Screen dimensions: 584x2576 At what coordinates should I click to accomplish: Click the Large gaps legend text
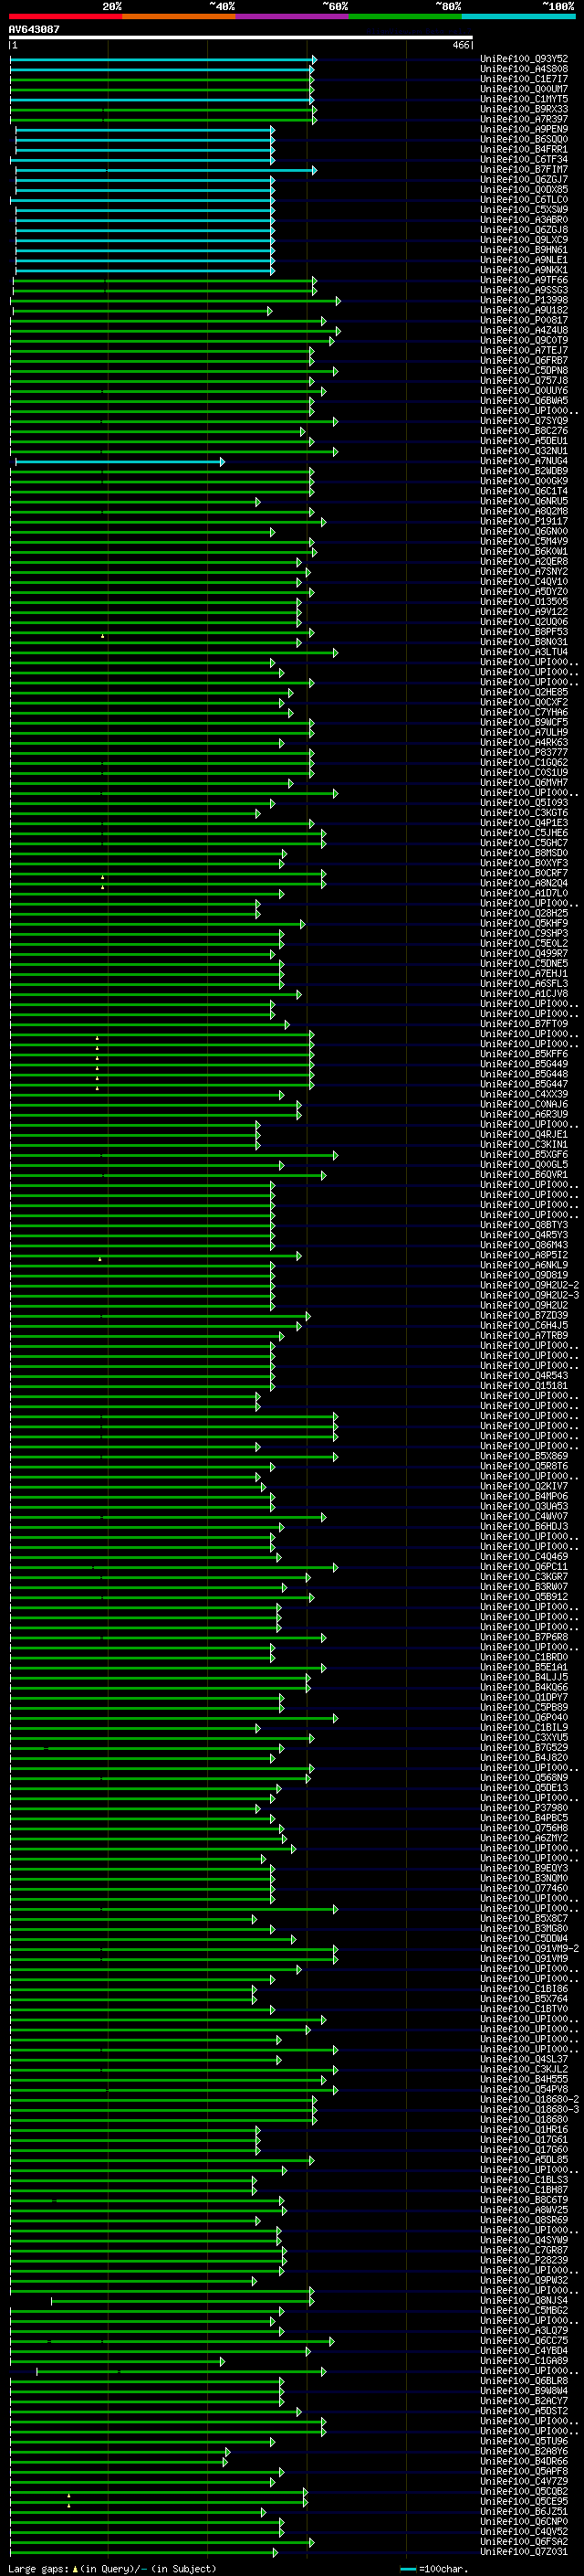click(112, 2569)
